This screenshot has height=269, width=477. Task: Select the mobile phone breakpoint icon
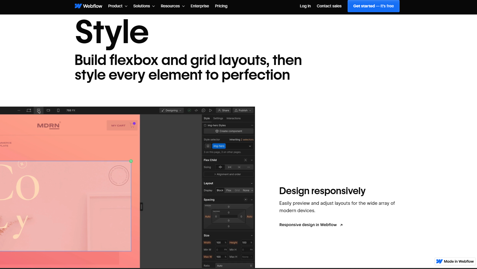point(58,110)
